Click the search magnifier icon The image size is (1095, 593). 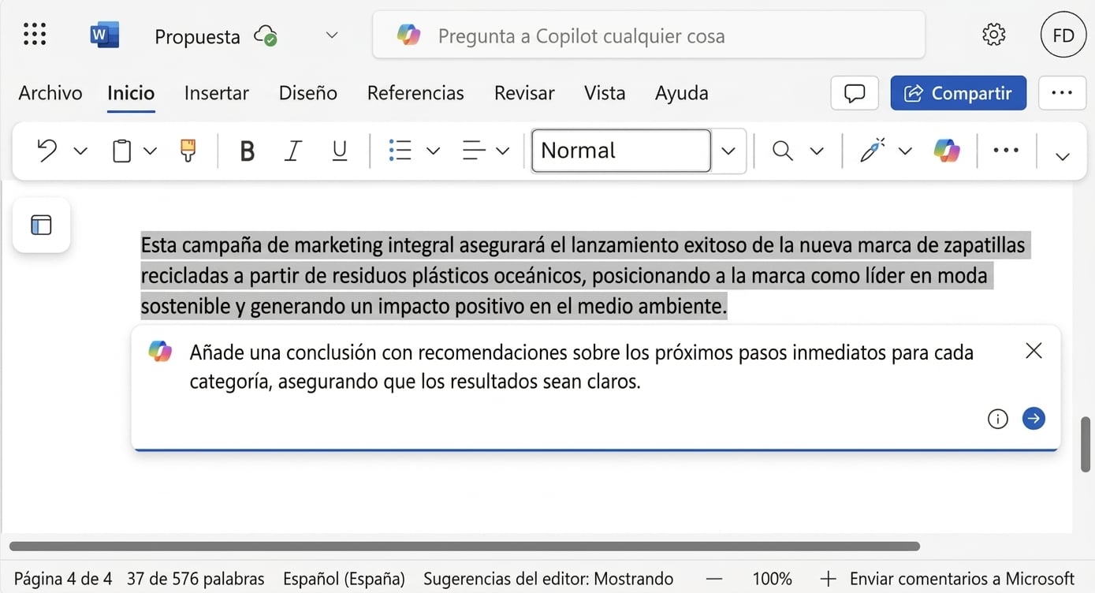click(x=782, y=151)
